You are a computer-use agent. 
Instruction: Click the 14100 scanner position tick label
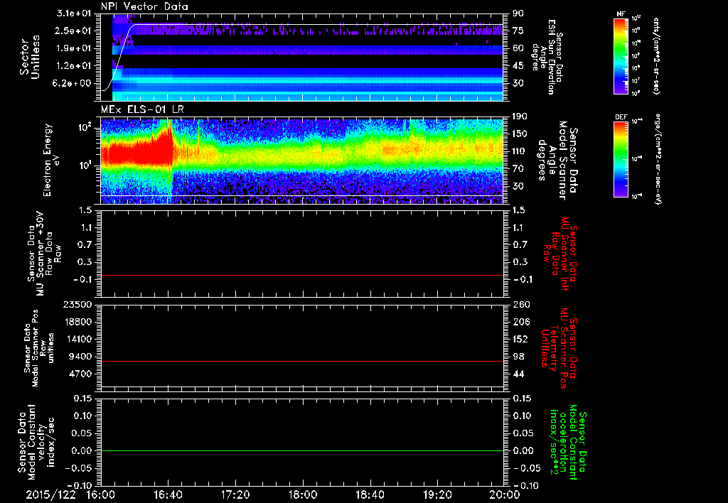pyautogui.click(x=78, y=339)
